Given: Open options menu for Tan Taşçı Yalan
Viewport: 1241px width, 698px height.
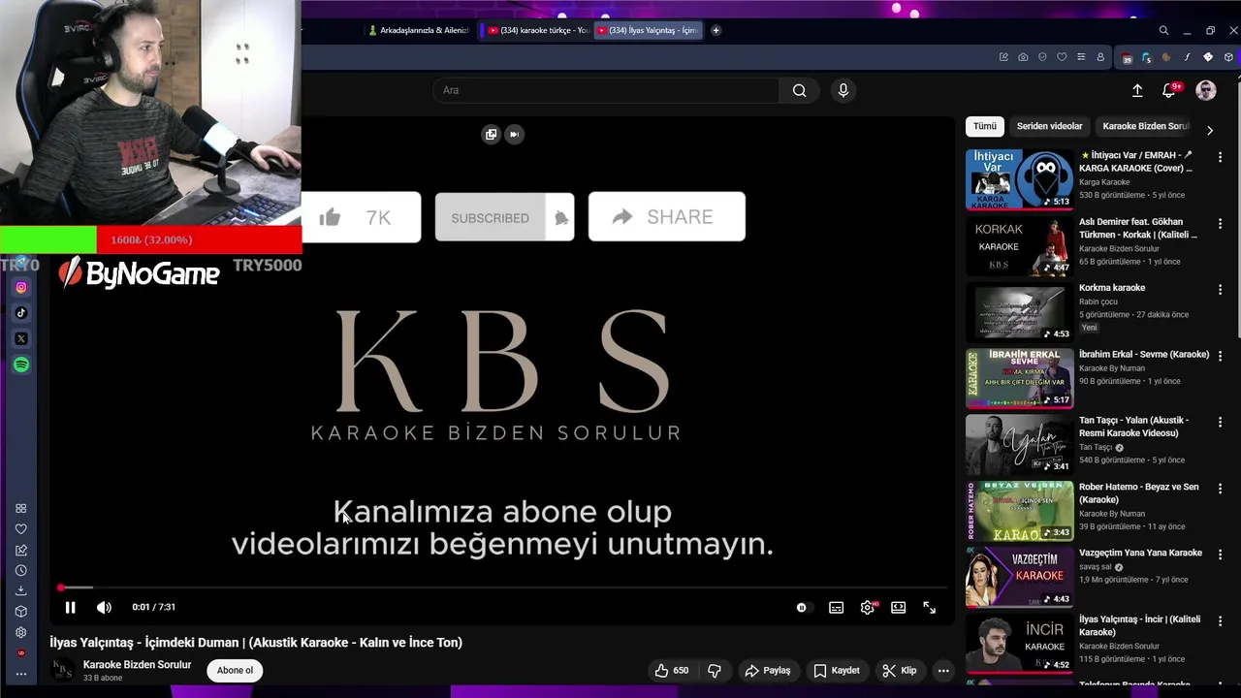Looking at the screenshot, I should pyautogui.click(x=1220, y=423).
